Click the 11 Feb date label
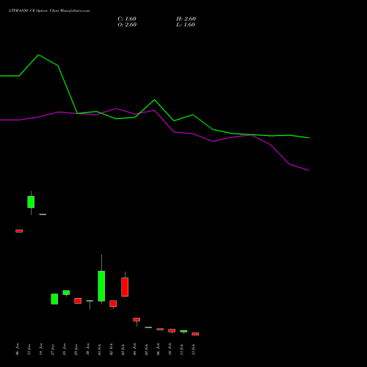The height and width of the screenshot is (367, 367). [x=182, y=349]
